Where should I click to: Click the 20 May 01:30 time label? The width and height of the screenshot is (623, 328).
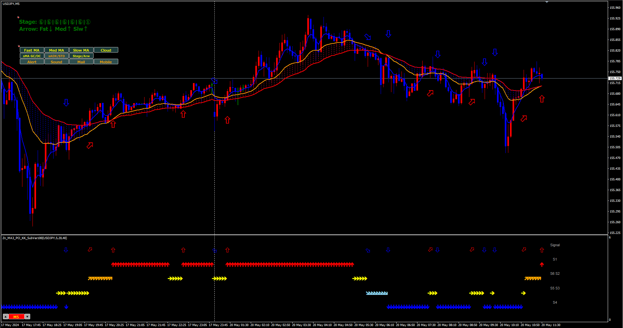click(x=239, y=325)
